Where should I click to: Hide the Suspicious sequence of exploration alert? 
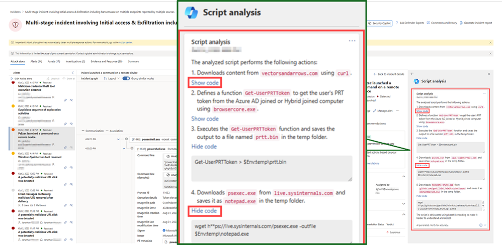point(71,124)
